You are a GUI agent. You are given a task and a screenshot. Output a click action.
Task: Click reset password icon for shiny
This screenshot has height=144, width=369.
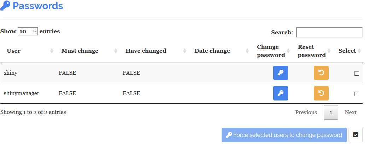click(321, 73)
